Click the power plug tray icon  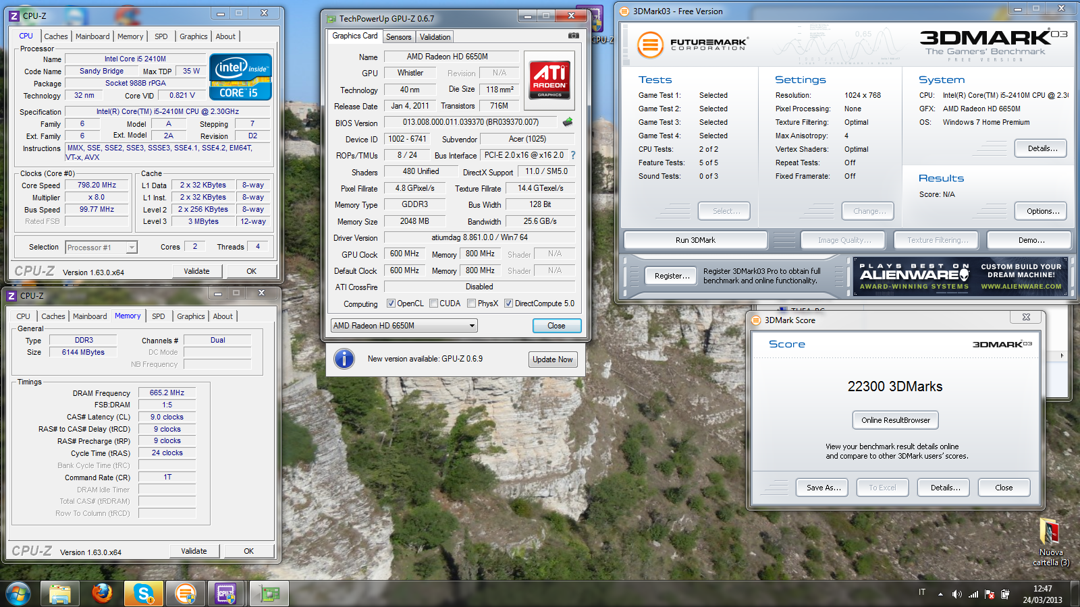coord(1005,594)
